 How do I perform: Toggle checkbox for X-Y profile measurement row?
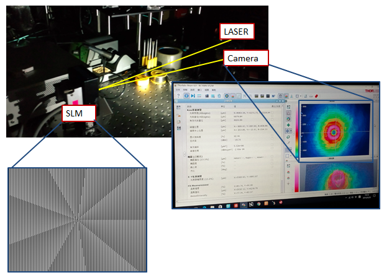(272, 177)
